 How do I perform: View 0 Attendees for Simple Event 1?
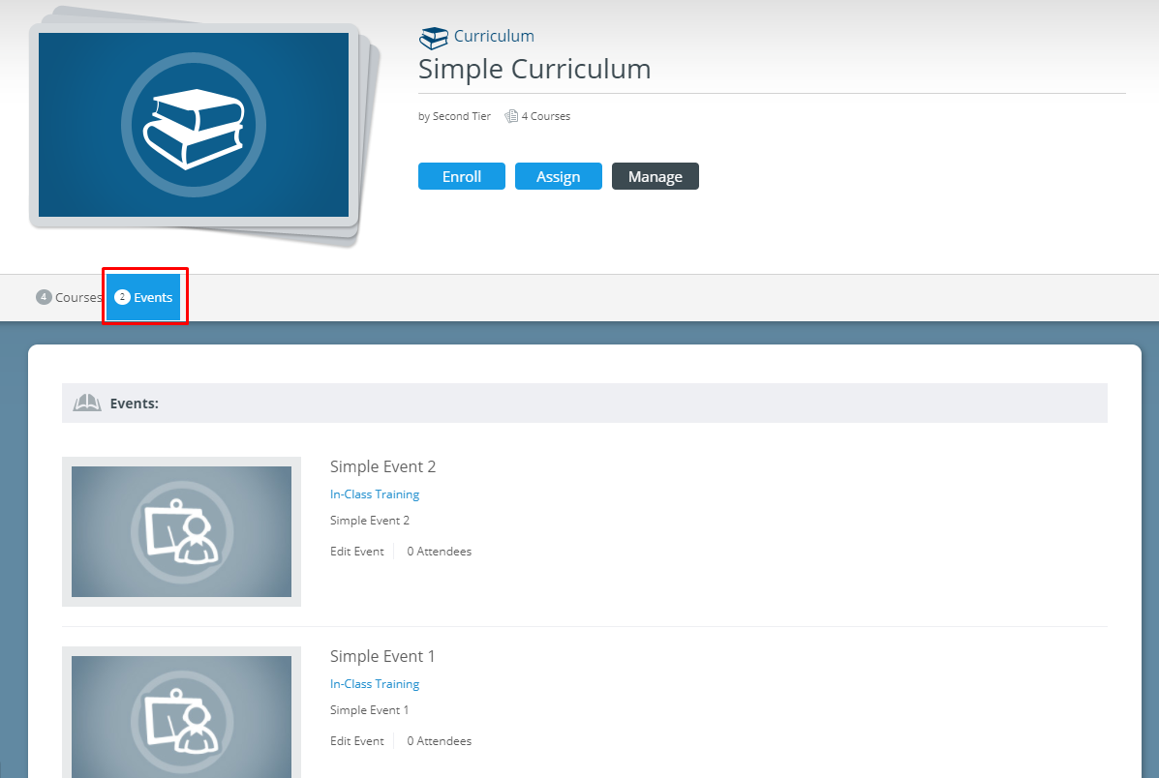tap(439, 741)
